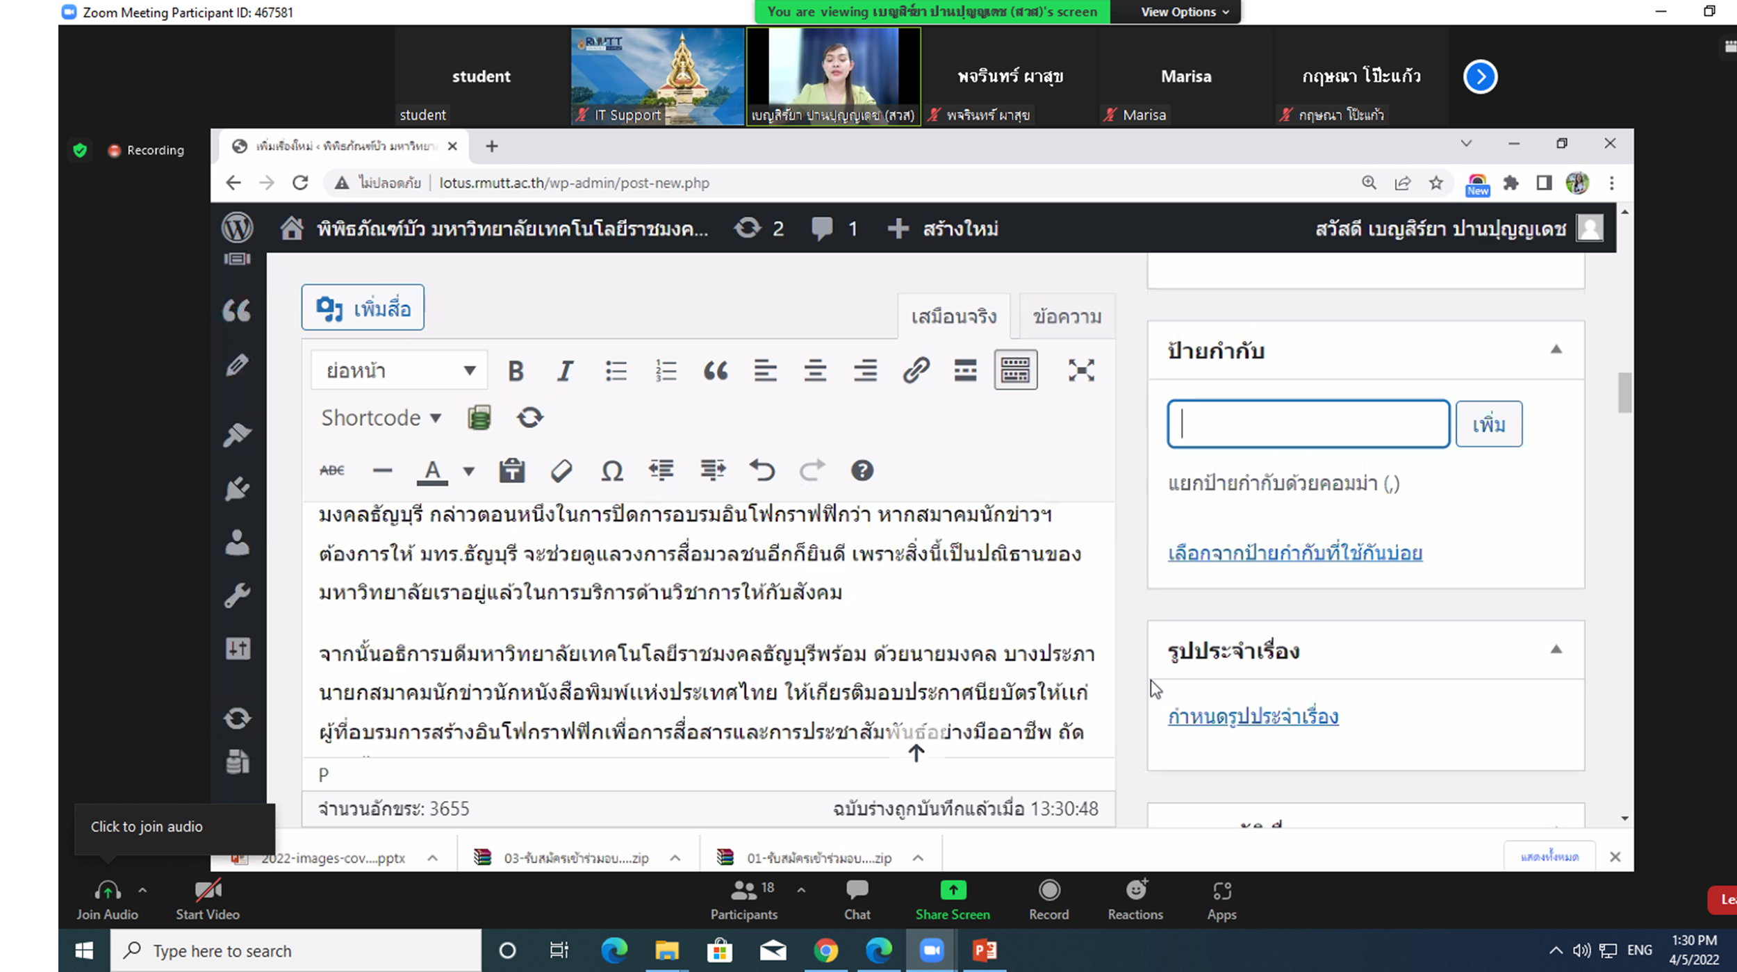Center align the text
The height and width of the screenshot is (972, 1737).
[815, 370]
